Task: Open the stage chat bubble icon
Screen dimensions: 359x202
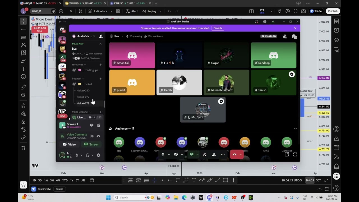Action: pos(294,36)
